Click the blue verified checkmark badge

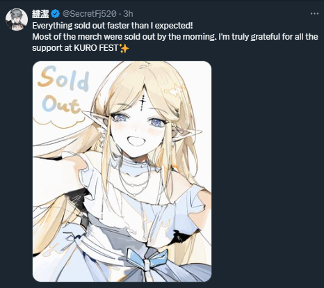(56, 14)
